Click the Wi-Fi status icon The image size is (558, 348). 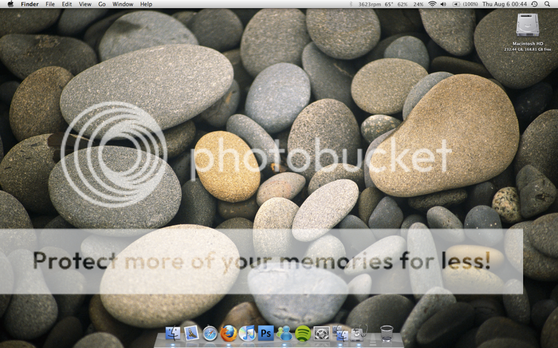(432, 4)
